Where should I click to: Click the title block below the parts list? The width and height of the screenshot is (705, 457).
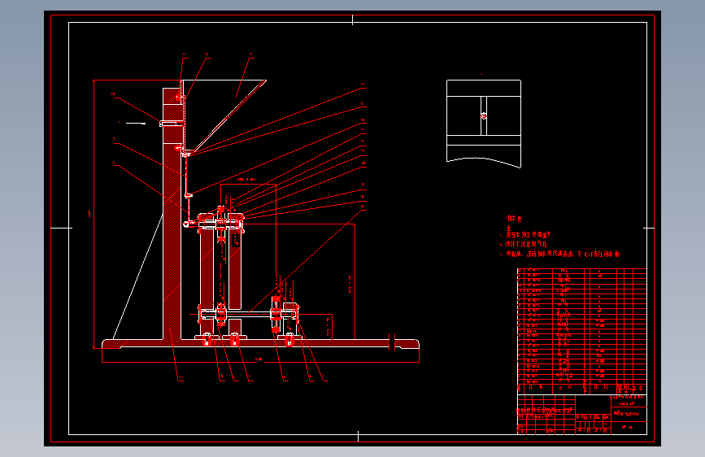tap(581, 415)
